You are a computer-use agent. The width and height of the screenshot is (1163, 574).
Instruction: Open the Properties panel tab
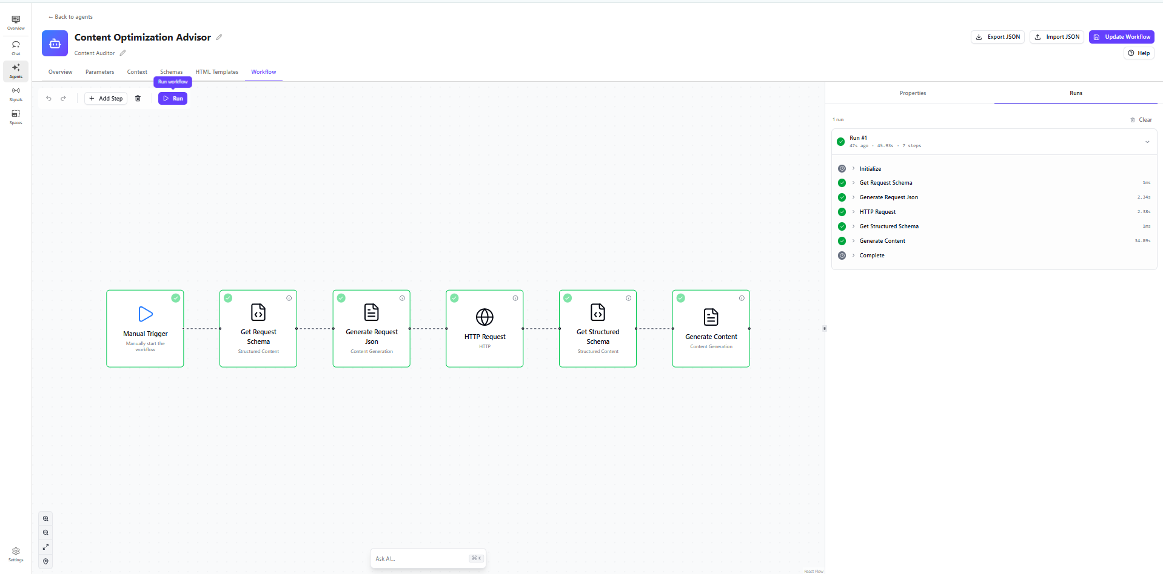point(913,93)
